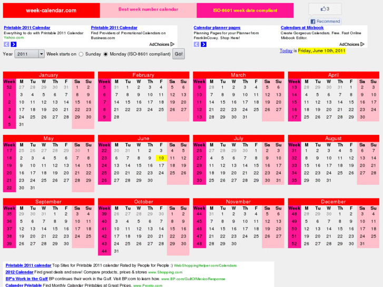
Task: Click the 28 in February's last row
Action: tap(116, 117)
